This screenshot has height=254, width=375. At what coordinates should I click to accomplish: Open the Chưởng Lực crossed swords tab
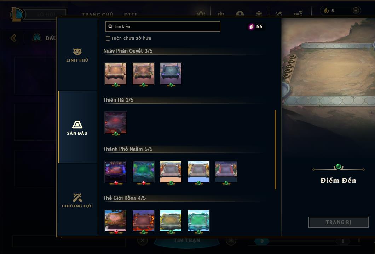(77, 200)
